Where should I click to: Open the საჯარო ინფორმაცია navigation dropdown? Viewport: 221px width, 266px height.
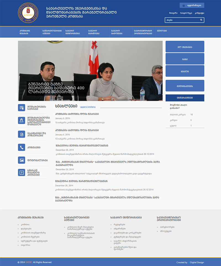72,32
